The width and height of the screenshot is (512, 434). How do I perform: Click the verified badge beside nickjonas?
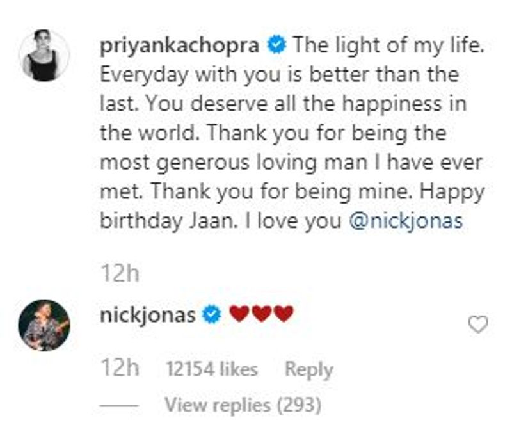pos(212,314)
